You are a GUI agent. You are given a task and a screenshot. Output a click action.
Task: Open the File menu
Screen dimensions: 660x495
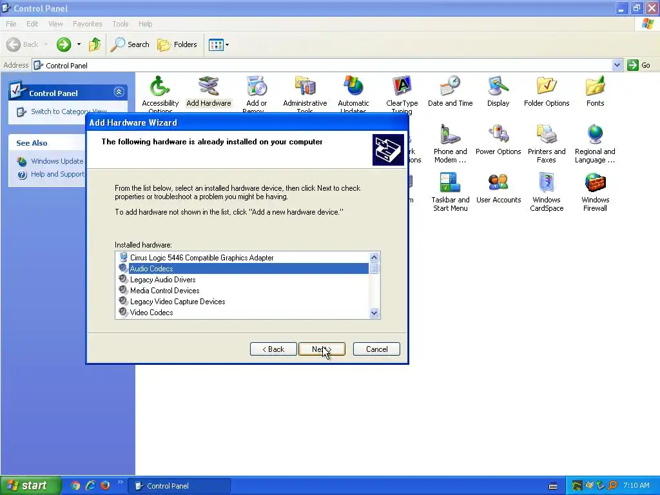pyautogui.click(x=11, y=24)
